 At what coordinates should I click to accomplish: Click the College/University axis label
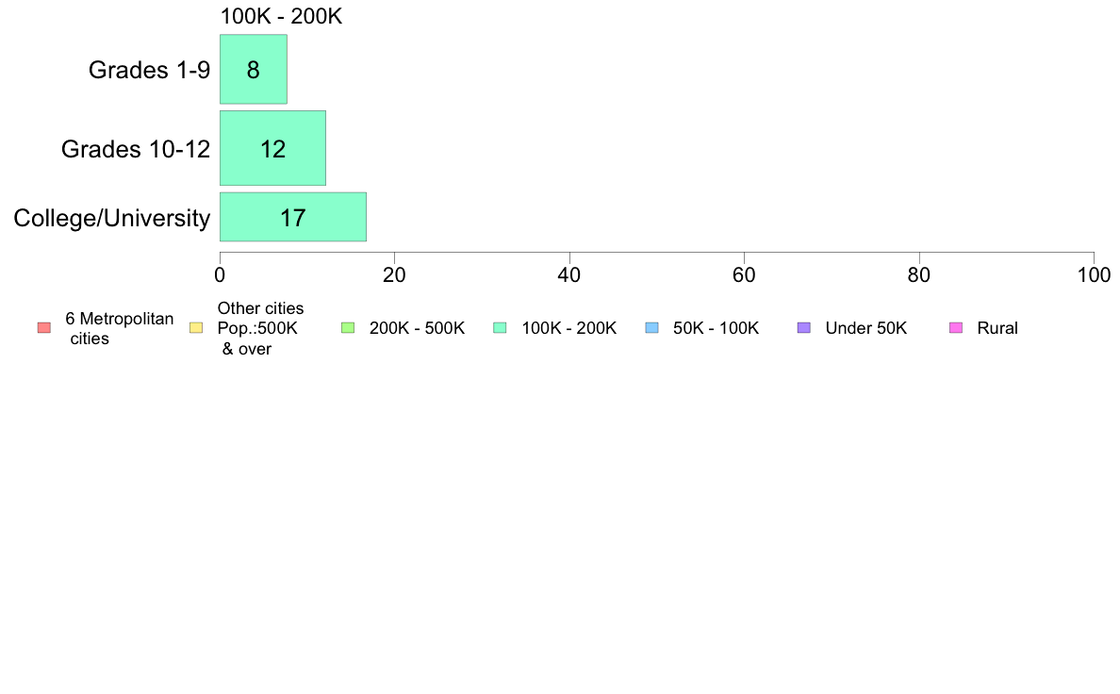point(112,218)
